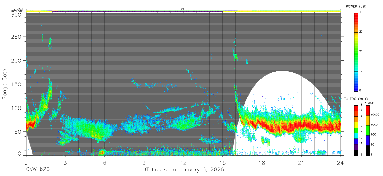This screenshot has height=176, width=383.
Task: Click the UT hour 3 axis label
Action: click(x=65, y=162)
